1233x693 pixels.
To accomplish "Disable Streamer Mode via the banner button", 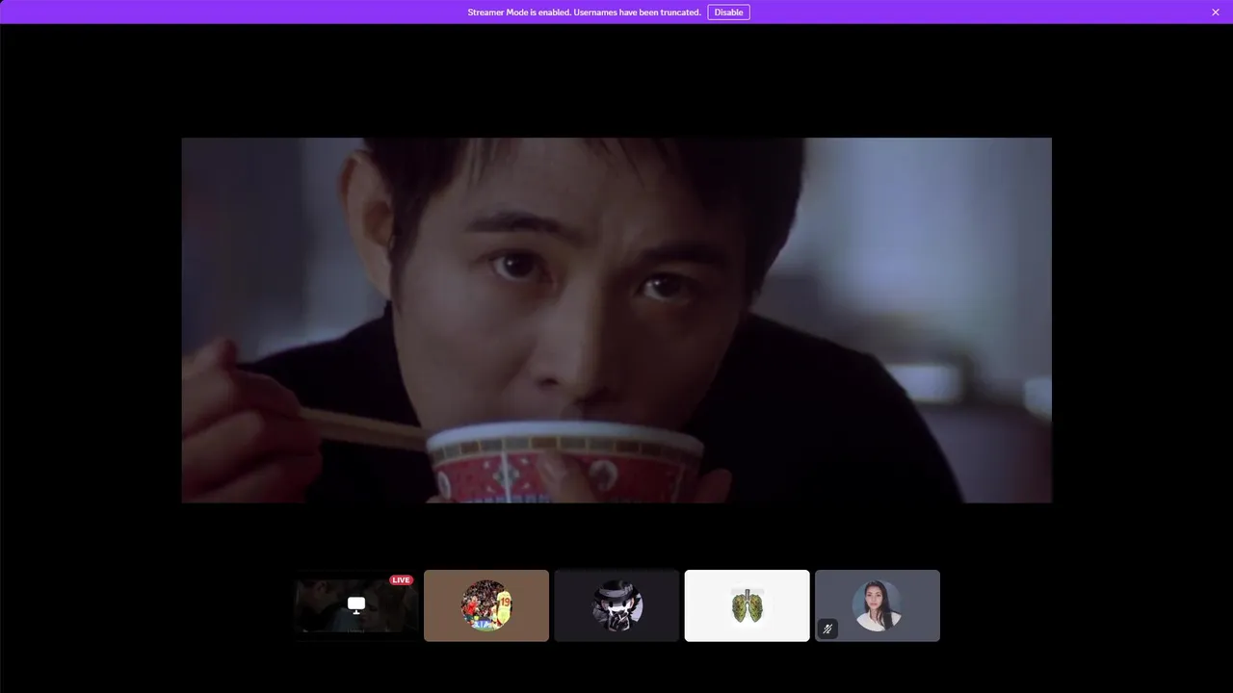I will point(728,13).
